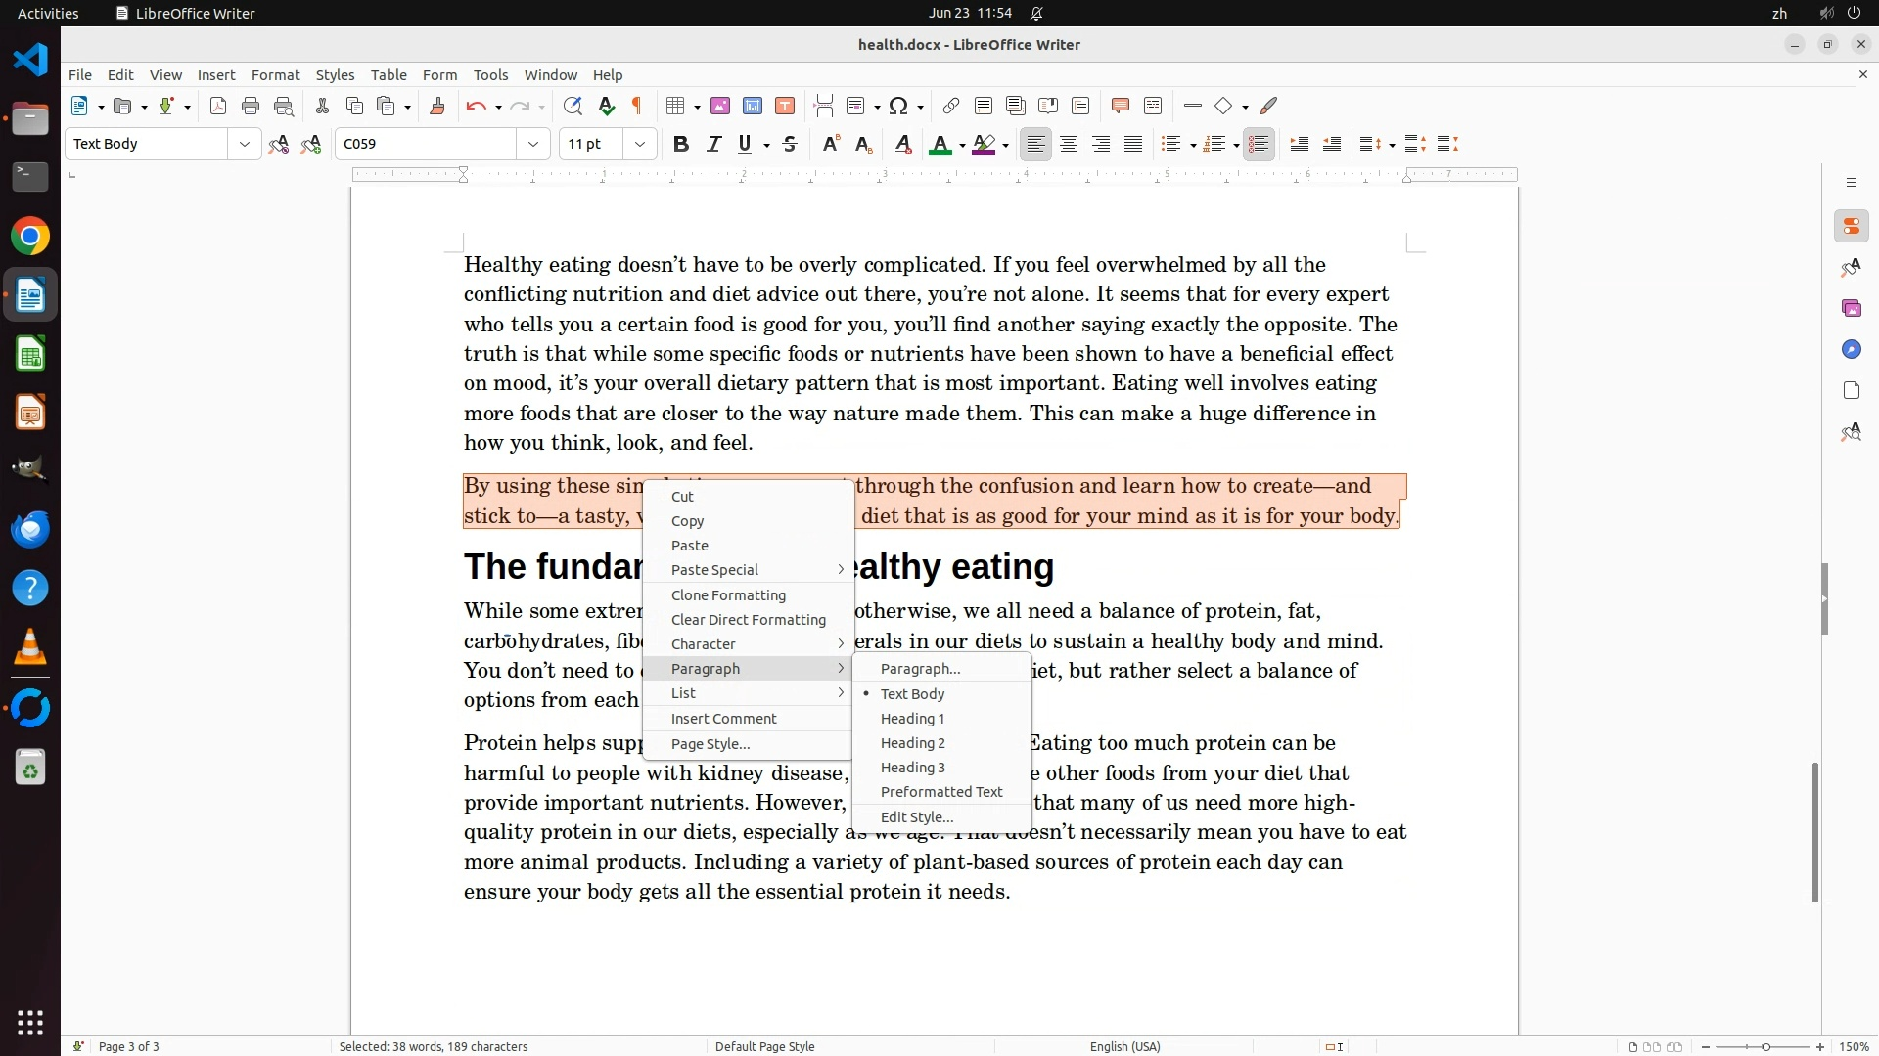
Task: Open the paragraph style Text Body dropdown
Action: 244,144
